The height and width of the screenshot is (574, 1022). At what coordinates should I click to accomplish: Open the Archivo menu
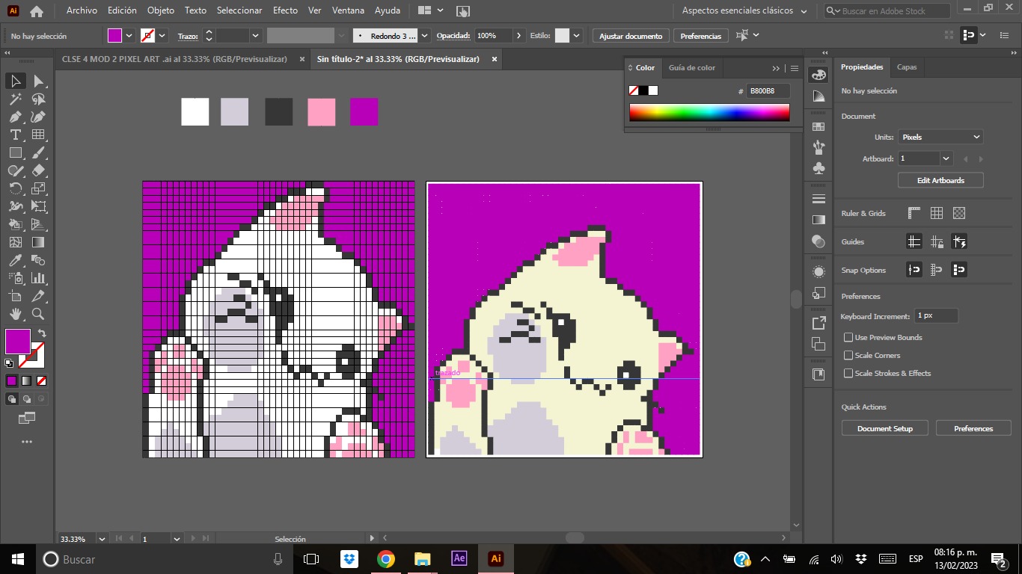[82, 10]
